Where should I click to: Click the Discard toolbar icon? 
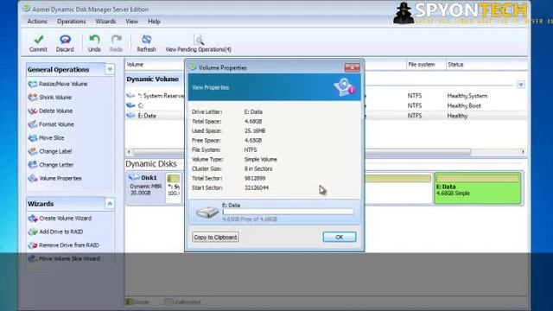[x=66, y=40]
